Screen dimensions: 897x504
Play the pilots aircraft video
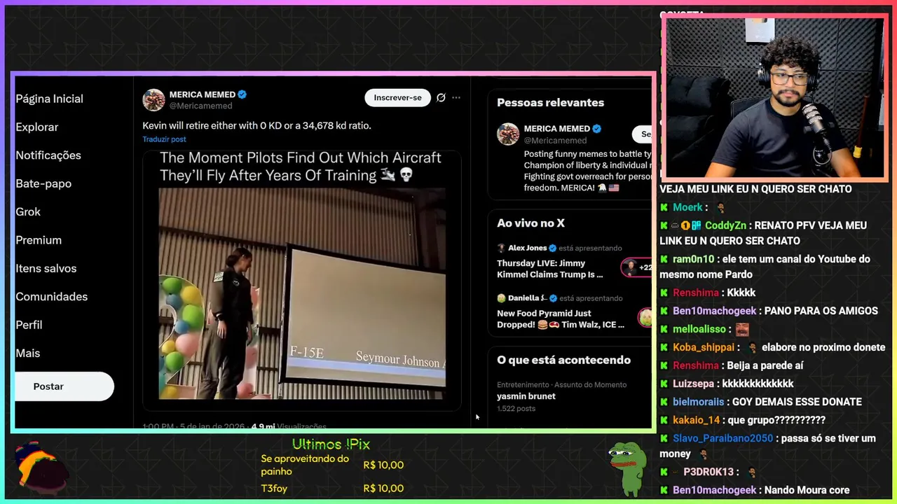302,294
